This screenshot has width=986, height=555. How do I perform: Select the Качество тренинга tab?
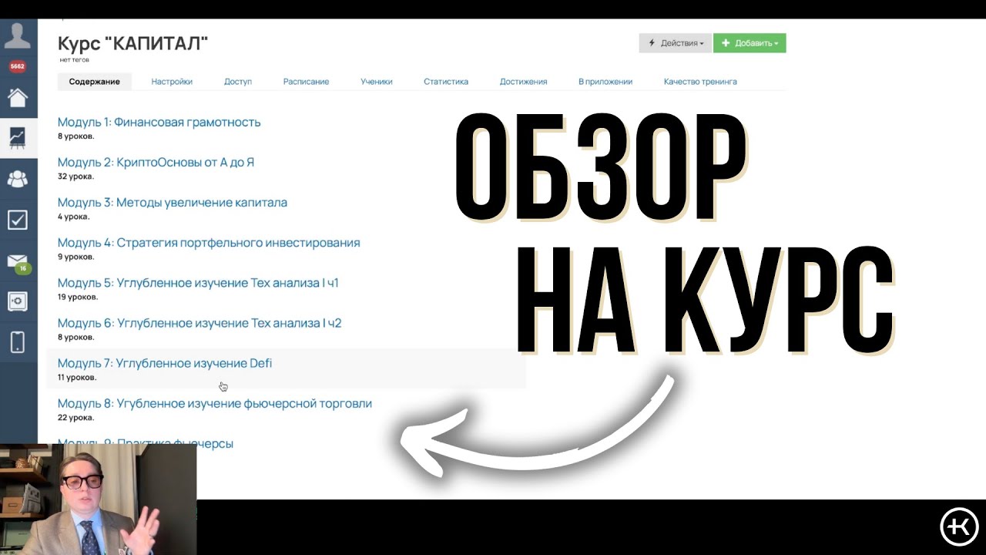coord(699,82)
